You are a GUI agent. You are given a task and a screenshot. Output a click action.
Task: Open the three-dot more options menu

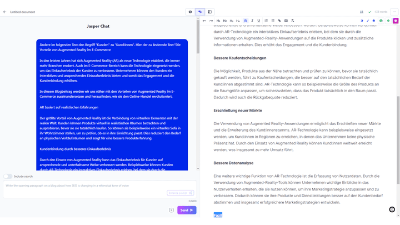tap(394, 12)
